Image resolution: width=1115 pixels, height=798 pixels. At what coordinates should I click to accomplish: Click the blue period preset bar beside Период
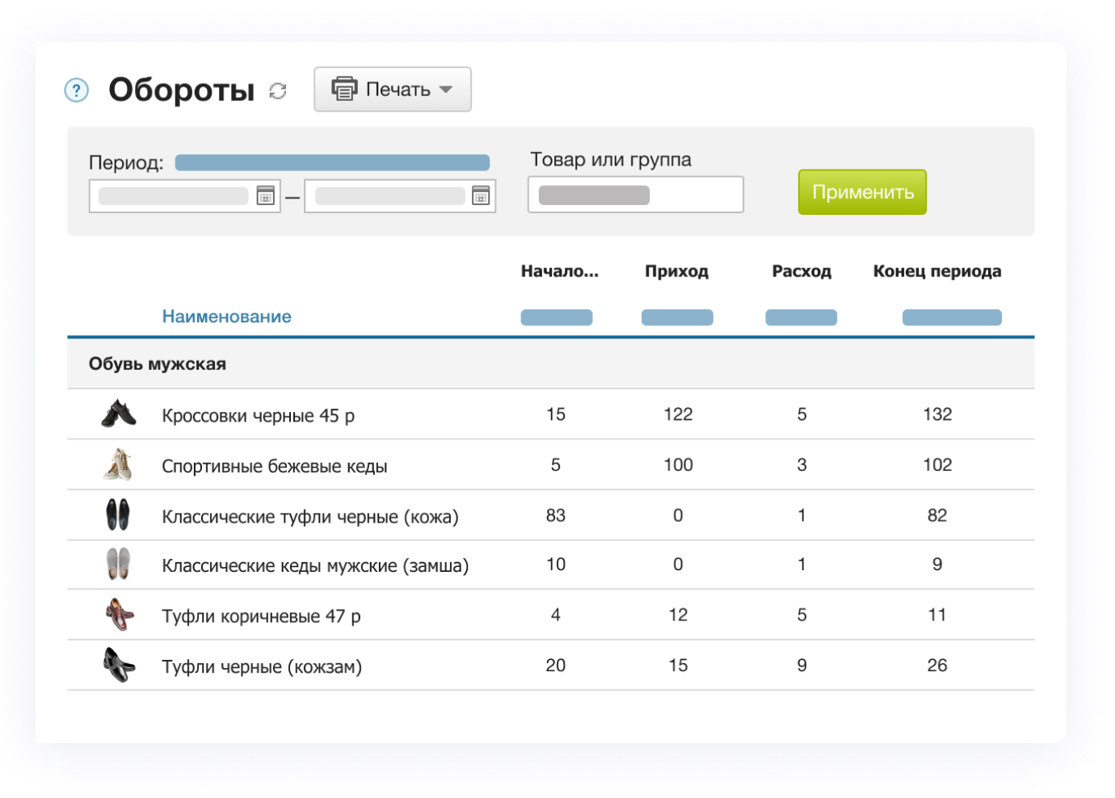click(x=332, y=162)
